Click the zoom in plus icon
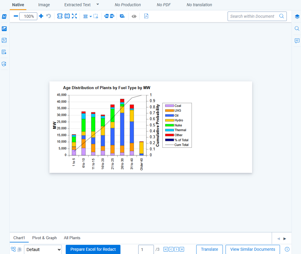 (41, 16)
